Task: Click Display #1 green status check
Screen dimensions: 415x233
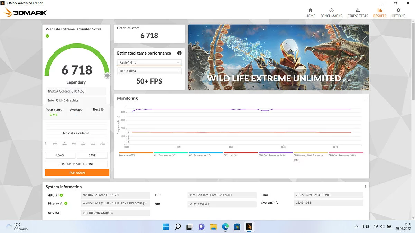Action: (66, 204)
